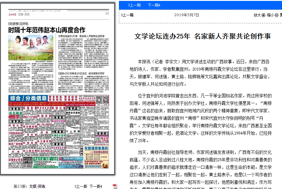The height and width of the screenshot is (189, 282).
Task: Open the 时隔十年范伟赵本山再度合作 headline on the page
Action: [47, 30]
